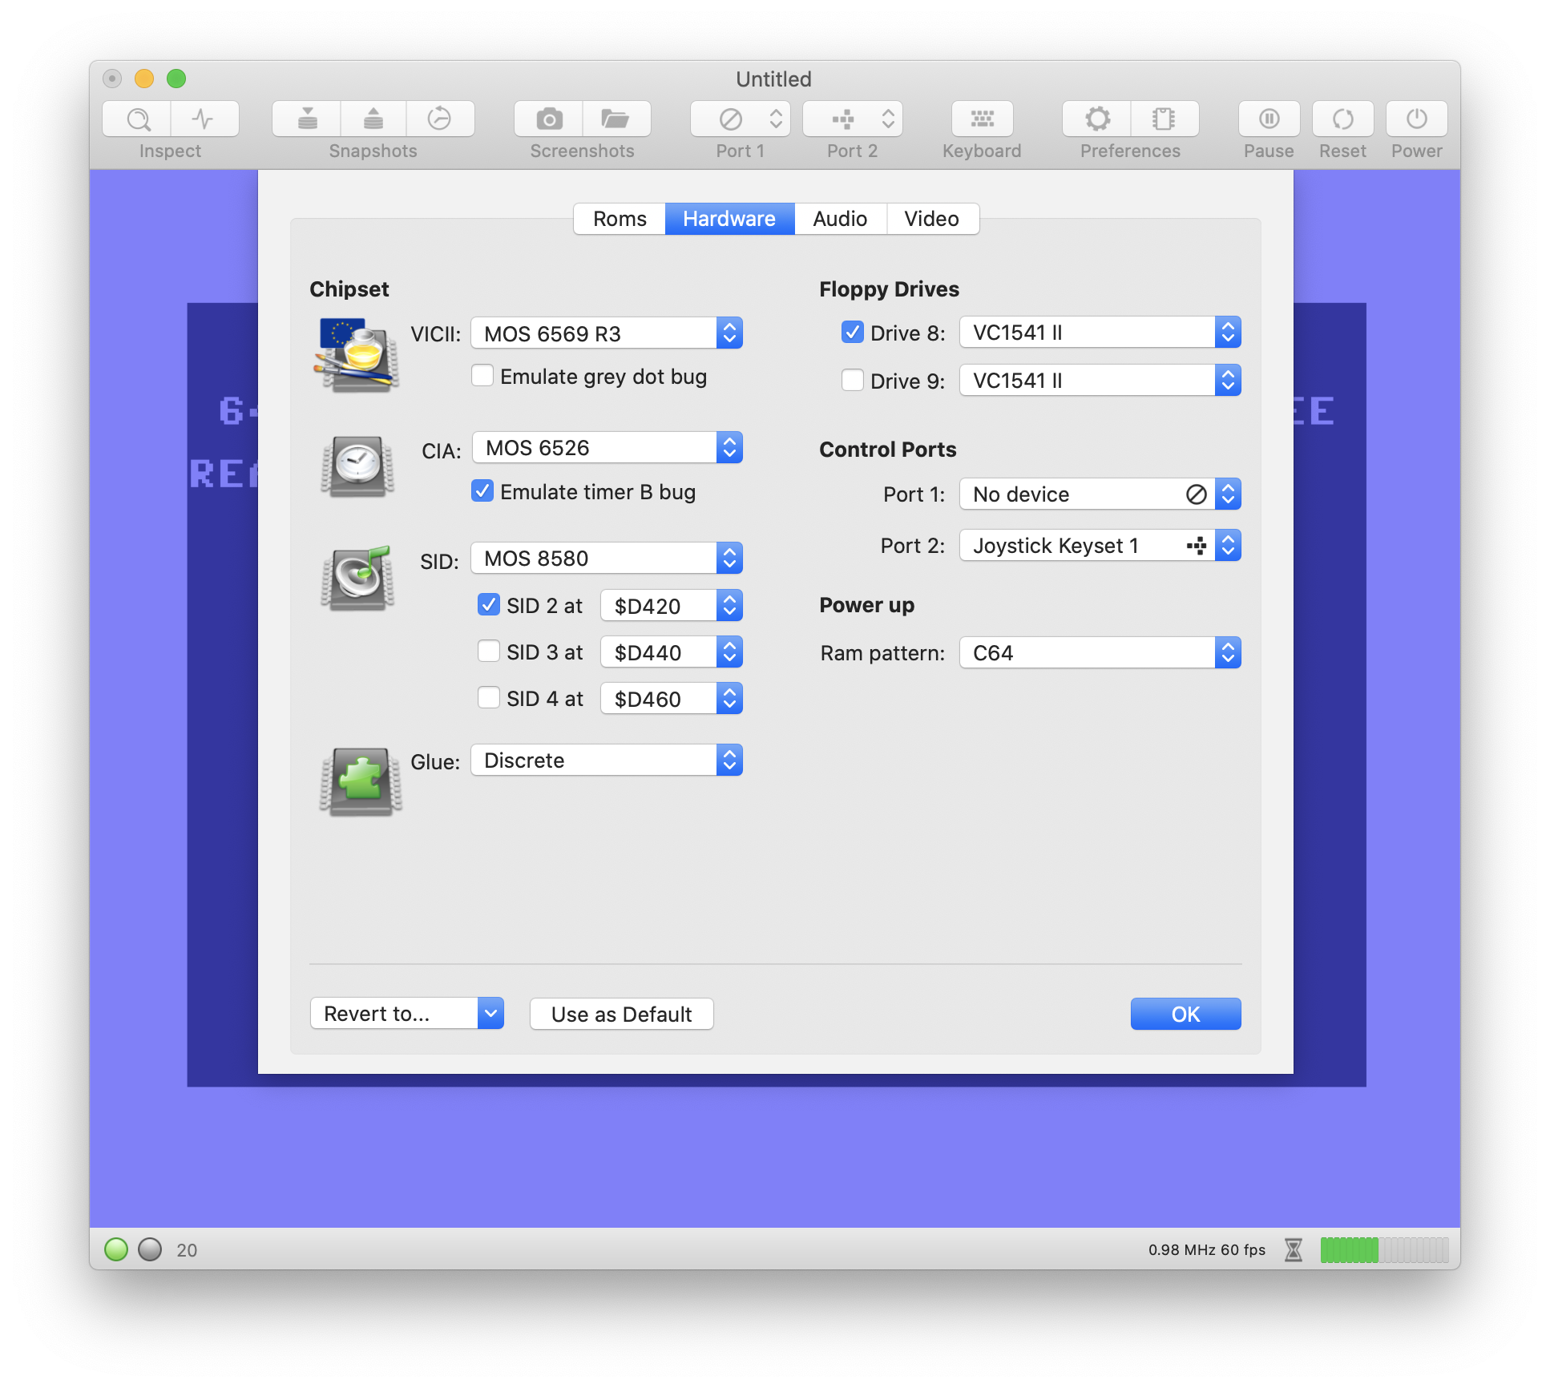
Task: Switch to the Video tab
Action: 932,219
